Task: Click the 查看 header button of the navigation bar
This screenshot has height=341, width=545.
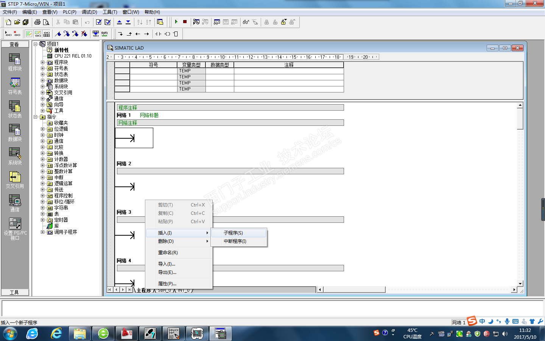Action: [15, 44]
